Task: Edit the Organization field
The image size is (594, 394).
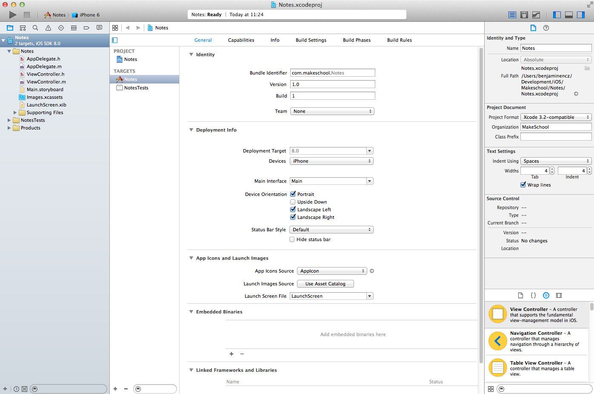Action: pyautogui.click(x=556, y=127)
